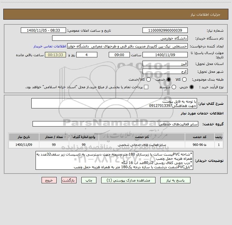Click row number cell 1
The height and width of the screenshot is (225, 232).
tap(219, 145)
